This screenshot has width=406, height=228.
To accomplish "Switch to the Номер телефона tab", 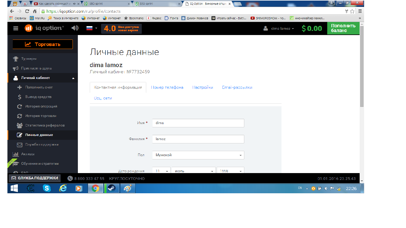I will tap(167, 87).
